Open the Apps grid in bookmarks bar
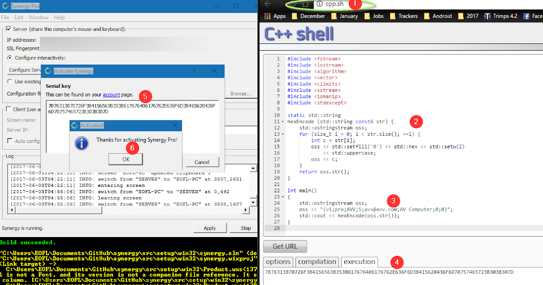543x285 pixels. click(x=275, y=16)
